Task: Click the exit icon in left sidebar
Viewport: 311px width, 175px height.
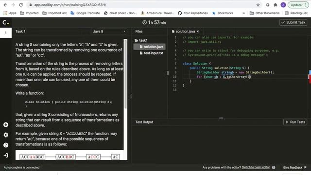Action: 6,155
